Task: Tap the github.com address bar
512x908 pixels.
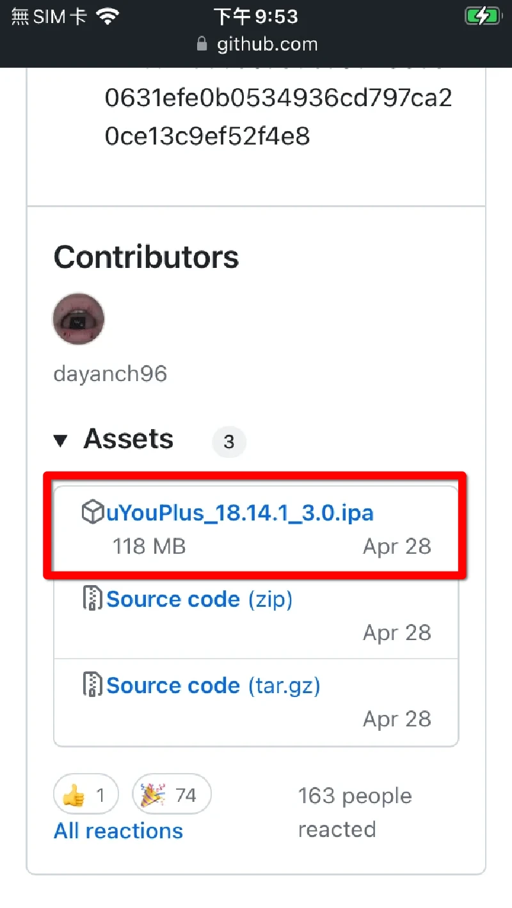Action: click(x=267, y=45)
